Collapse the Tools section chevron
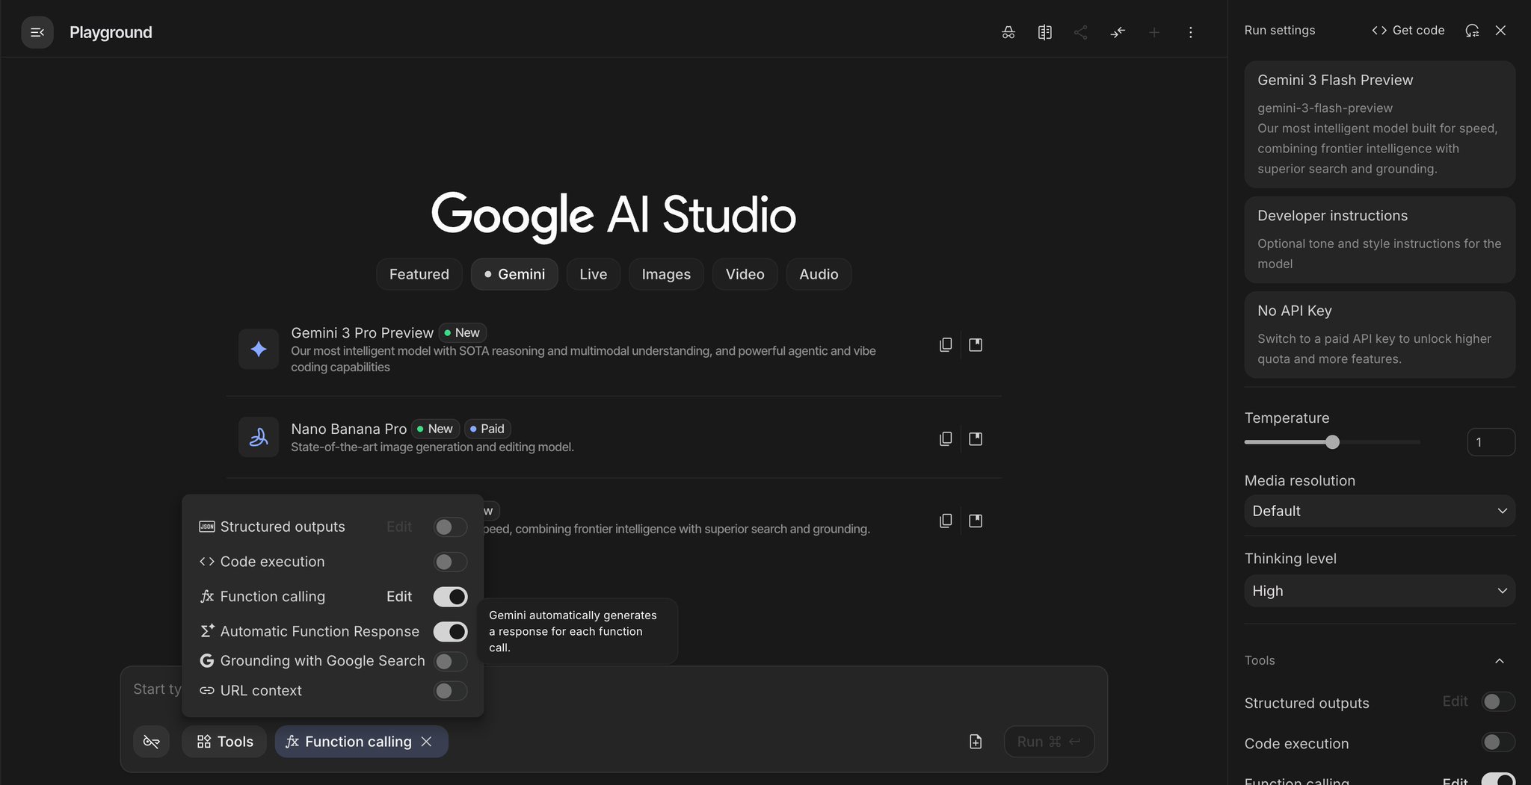Viewport: 1531px width, 785px height. coord(1500,661)
